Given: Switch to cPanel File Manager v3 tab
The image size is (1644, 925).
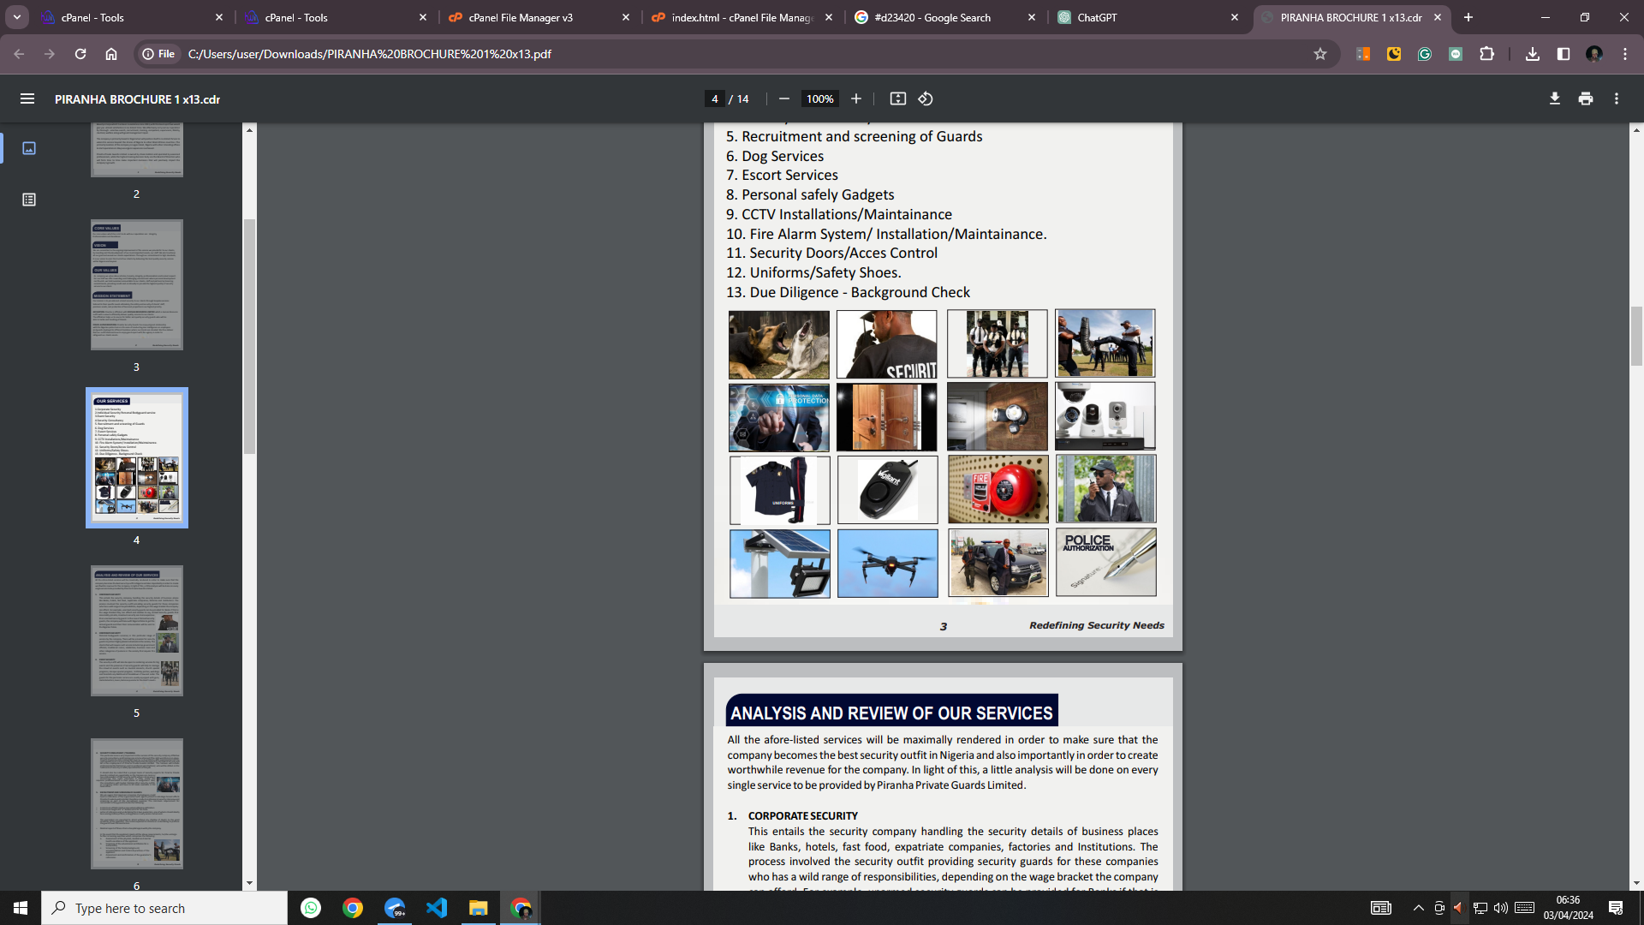Looking at the screenshot, I should coord(521,17).
